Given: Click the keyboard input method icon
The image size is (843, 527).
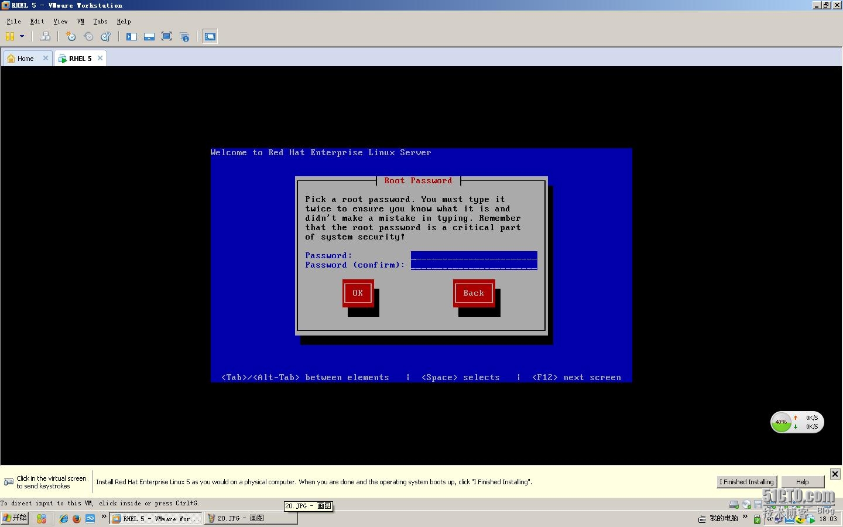Looking at the screenshot, I should [x=702, y=519].
